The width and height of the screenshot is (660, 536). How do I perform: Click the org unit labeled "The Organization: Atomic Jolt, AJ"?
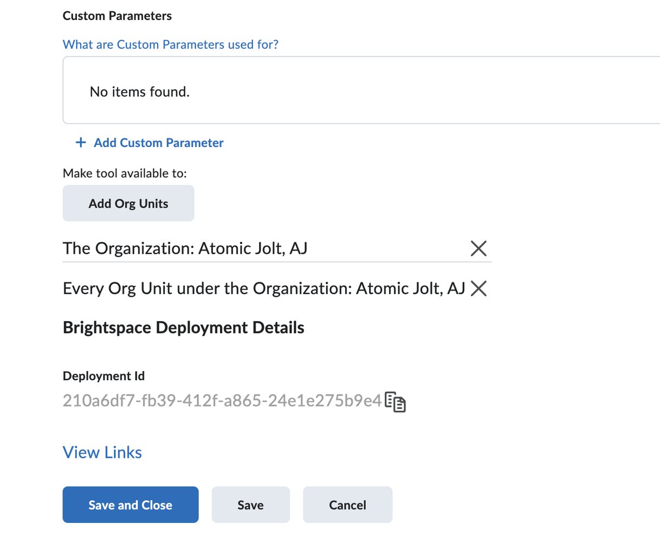tap(185, 248)
